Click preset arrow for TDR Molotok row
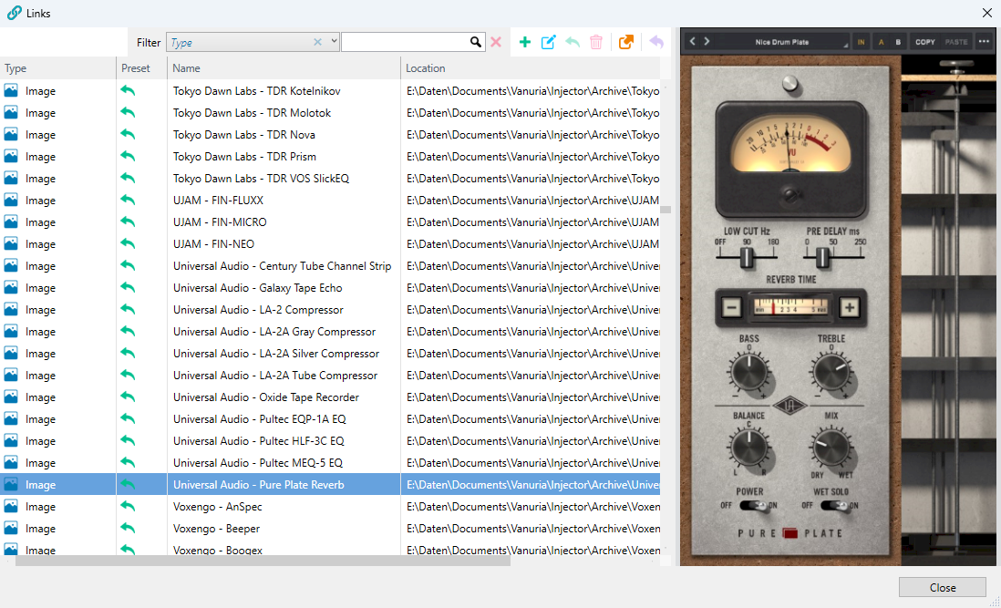The height and width of the screenshot is (608, 1001). click(128, 112)
